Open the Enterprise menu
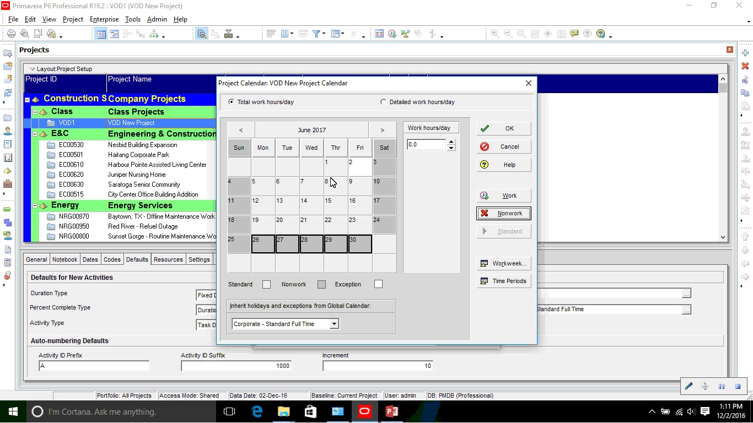The image size is (753, 423). coord(104,19)
